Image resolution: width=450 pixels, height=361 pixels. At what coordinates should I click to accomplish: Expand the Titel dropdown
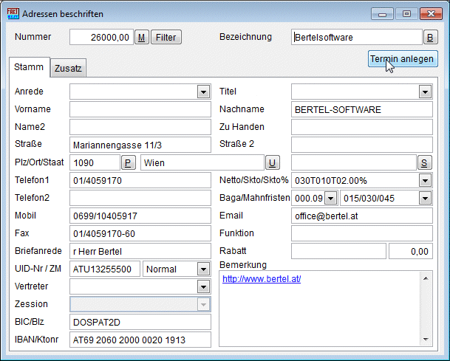point(425,92)
